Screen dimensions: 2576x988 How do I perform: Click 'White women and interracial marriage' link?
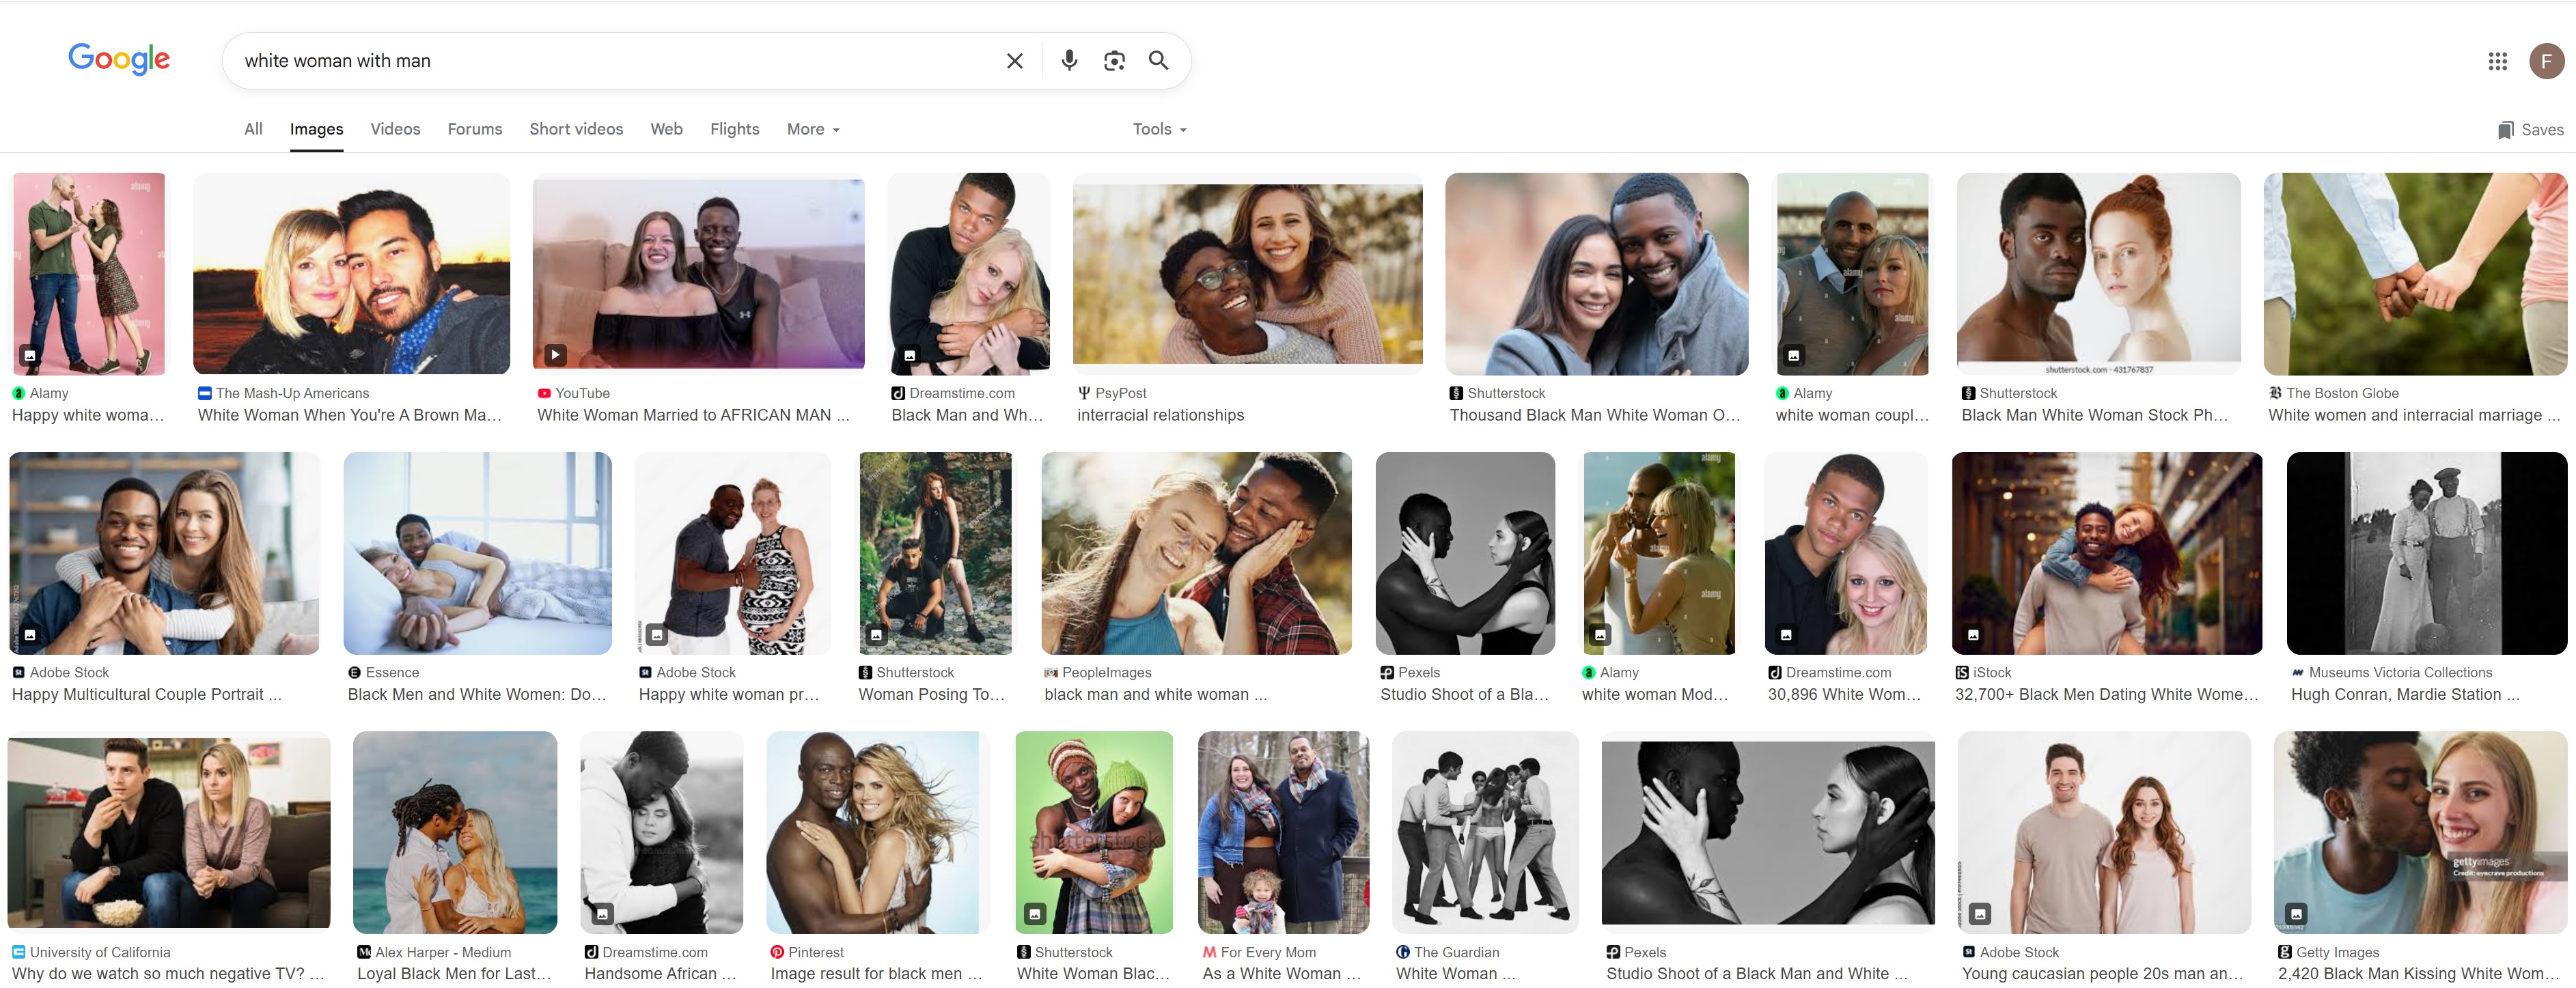point(2413,415)
